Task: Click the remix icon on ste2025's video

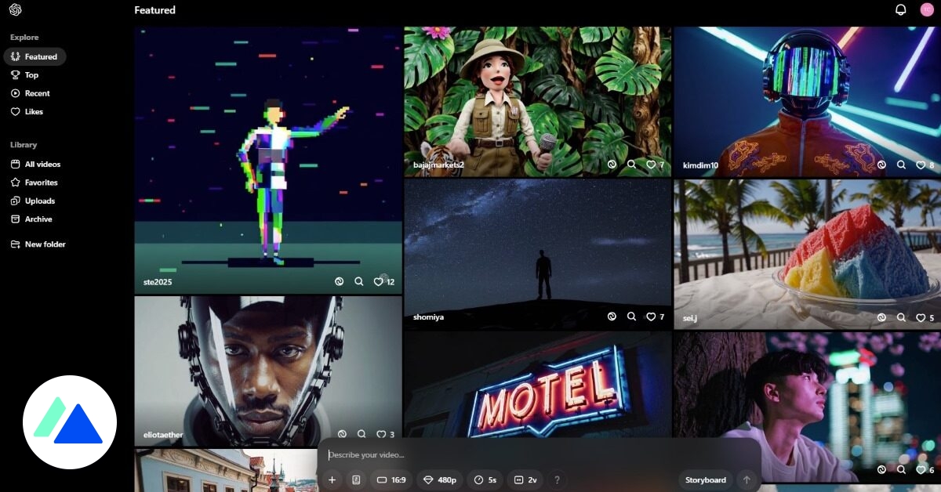Action: pos(339,281)
